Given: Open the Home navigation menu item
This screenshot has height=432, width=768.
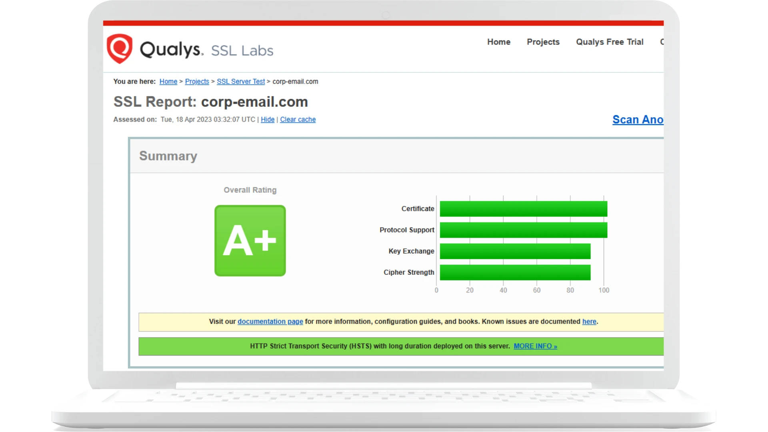Looking at the screenshot, I should pos(498,42).
